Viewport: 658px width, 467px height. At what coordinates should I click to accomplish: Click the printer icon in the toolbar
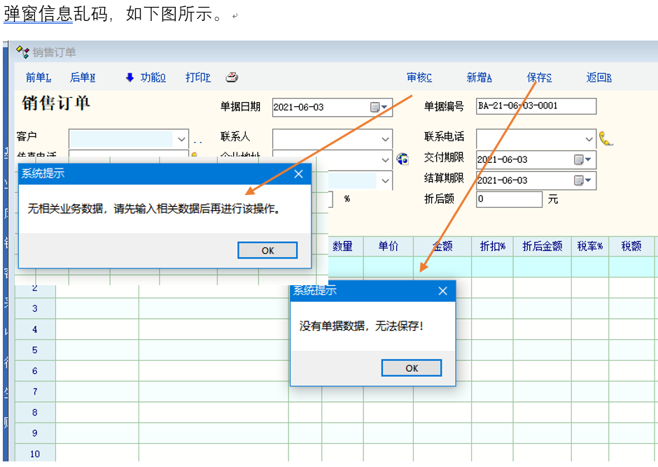point(232,78)
